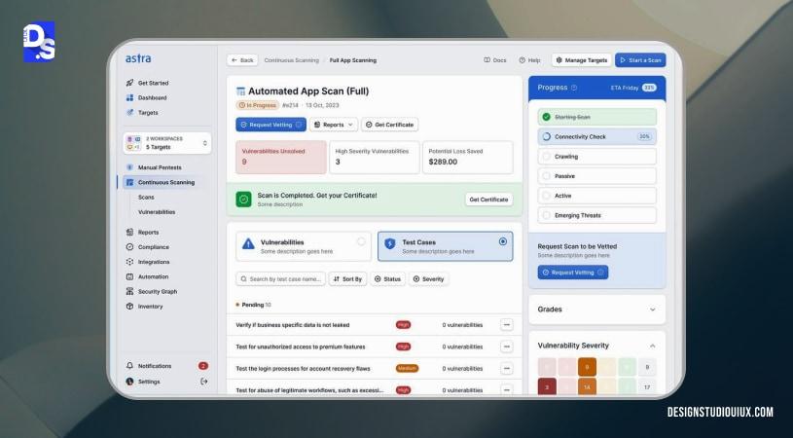
Task: Open the Security Graph icon
Action: point(129,291)
